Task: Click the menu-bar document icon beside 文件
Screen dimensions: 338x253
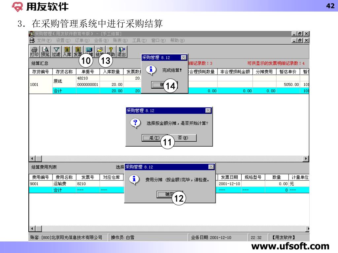Action: [x=32, y=40]
